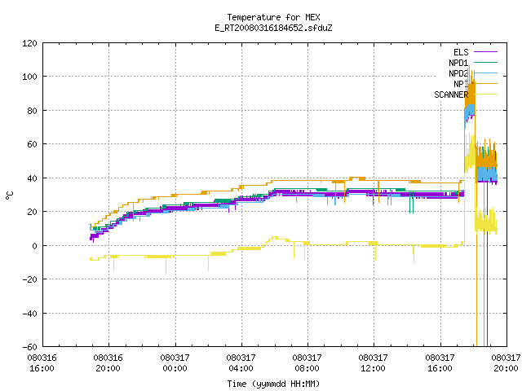Viewport: 522px width, 391px height.
Task: Click the y-axis value 120
Action: [x=29, y=43]
